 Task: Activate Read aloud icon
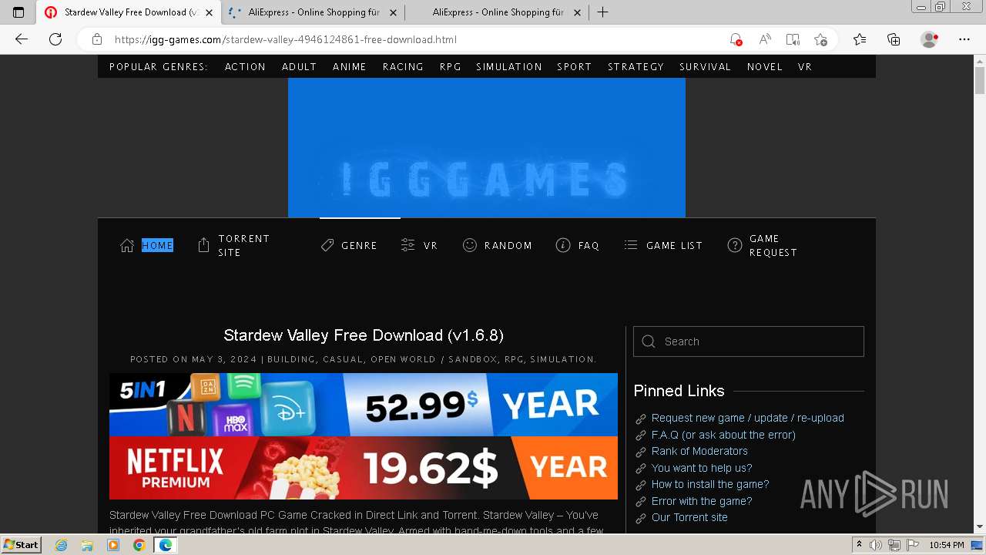(765, 39)
